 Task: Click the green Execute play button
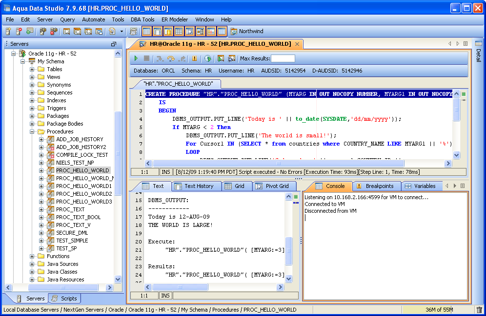(137, 58)
